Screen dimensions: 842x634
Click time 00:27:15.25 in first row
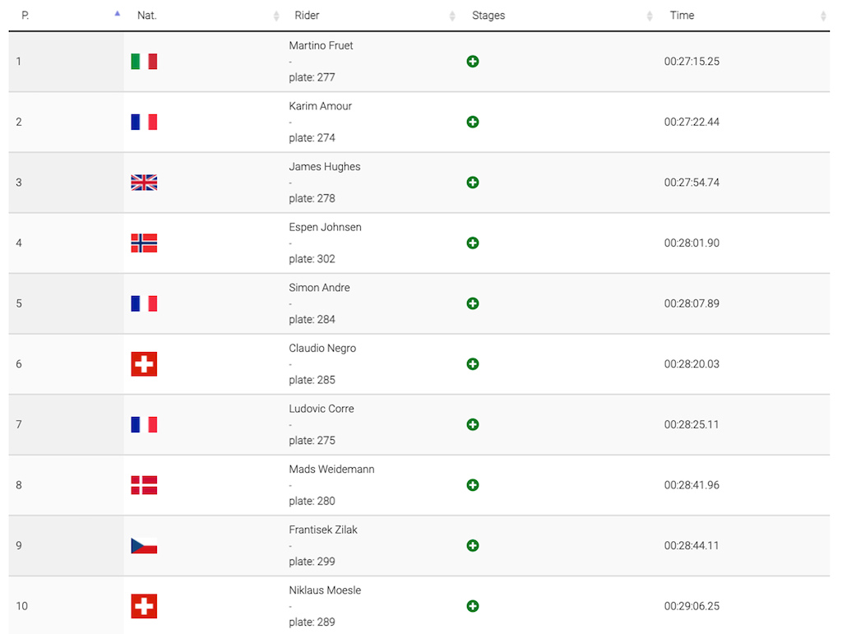pyautogui.click(x=692, y=61)
